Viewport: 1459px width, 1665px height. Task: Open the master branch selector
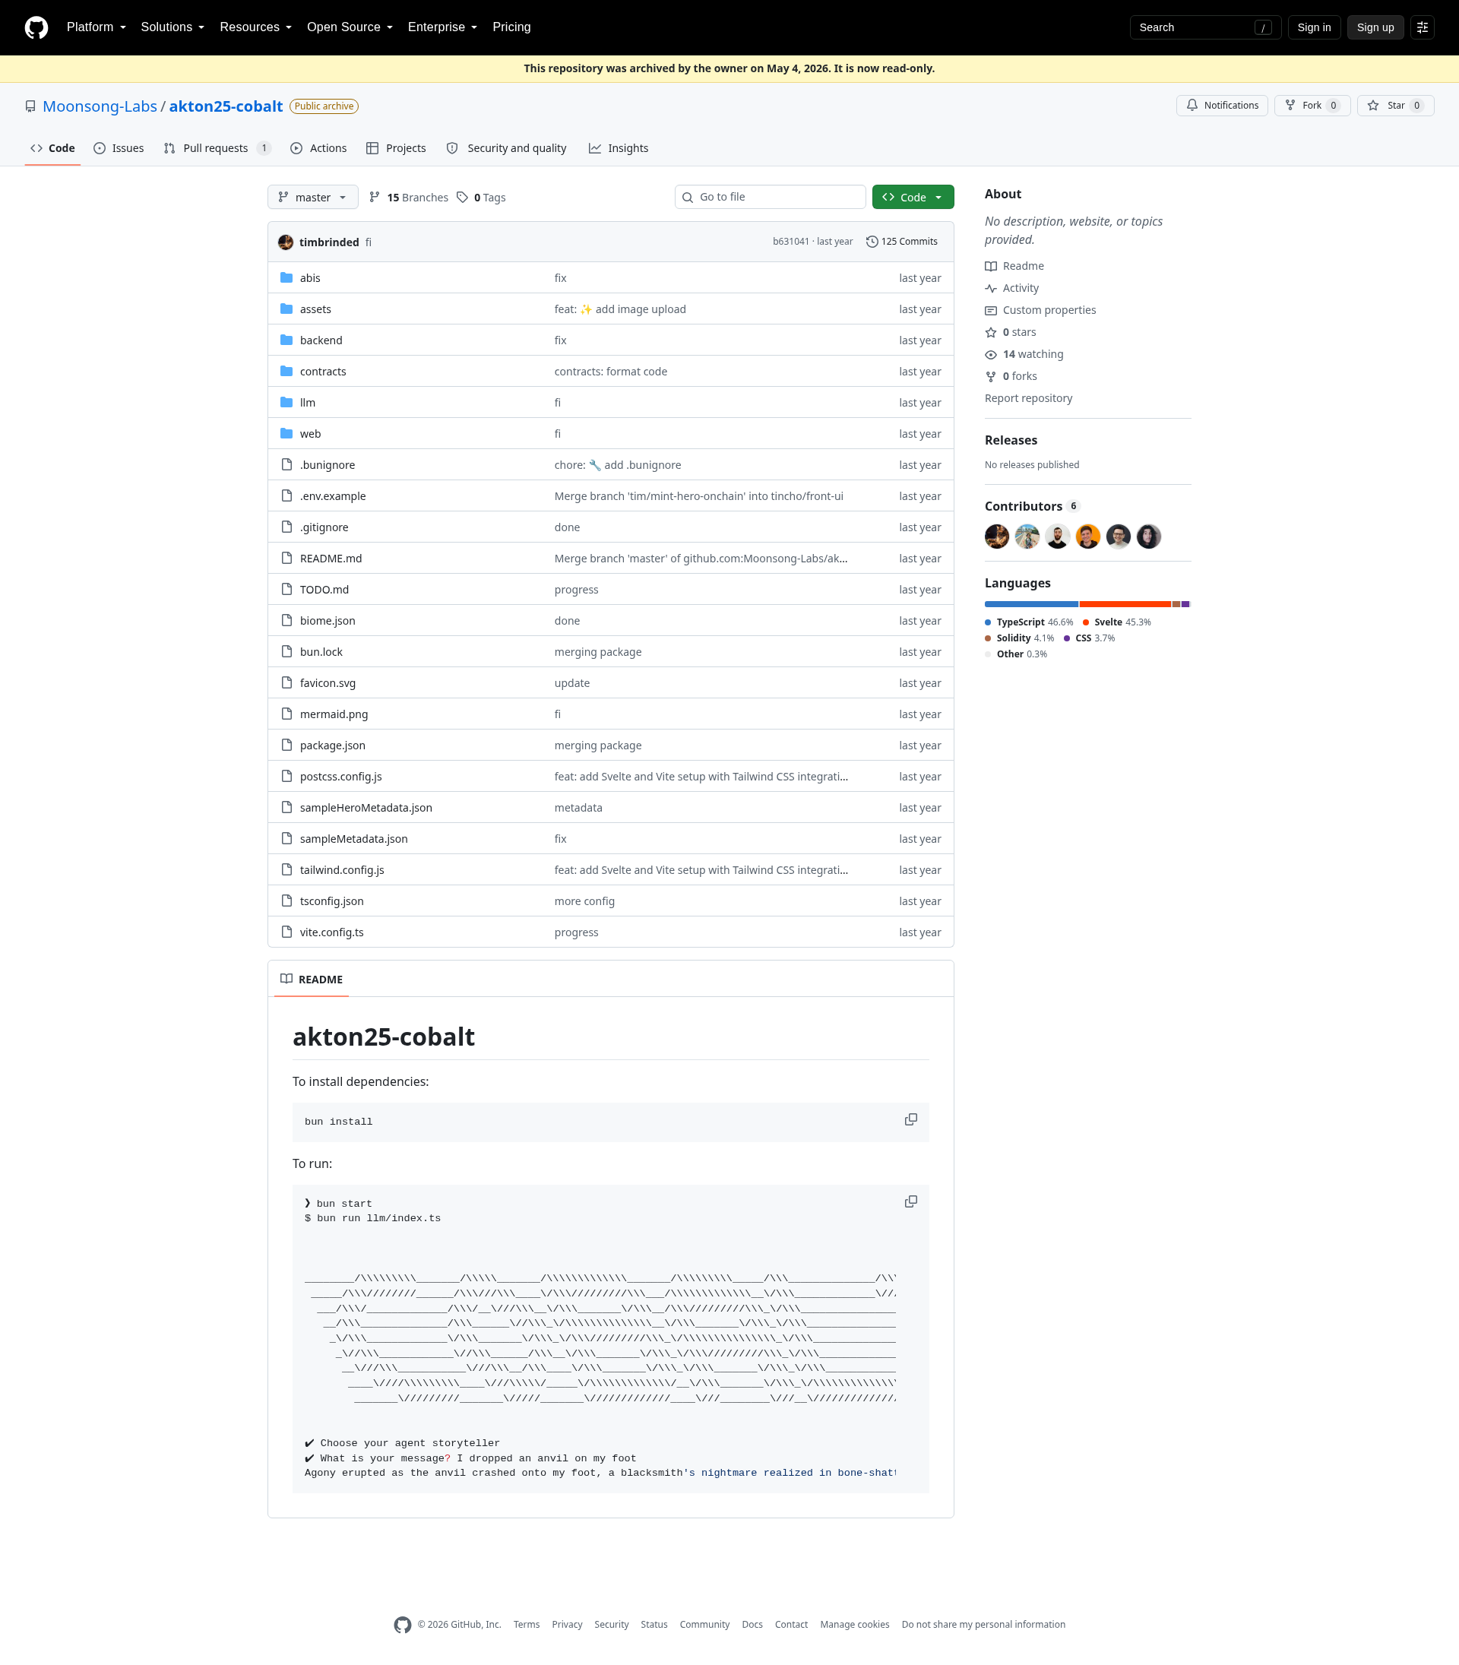[312, 197]
